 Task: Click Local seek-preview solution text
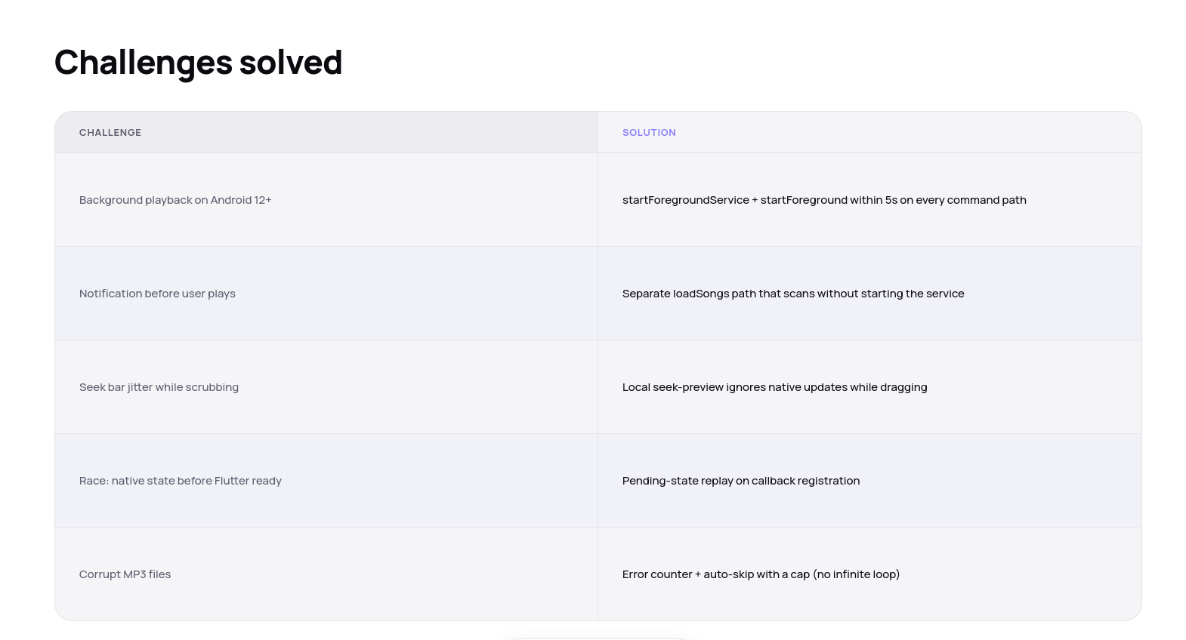[774, 387]
